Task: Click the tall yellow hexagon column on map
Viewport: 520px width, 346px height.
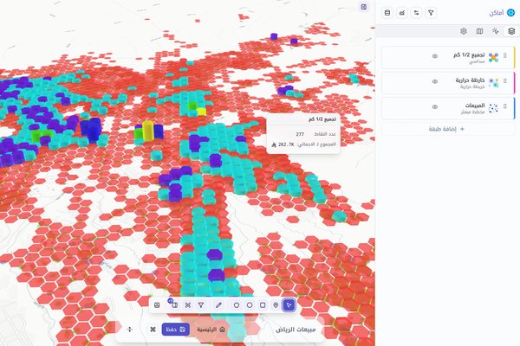Action: (148, 131)
